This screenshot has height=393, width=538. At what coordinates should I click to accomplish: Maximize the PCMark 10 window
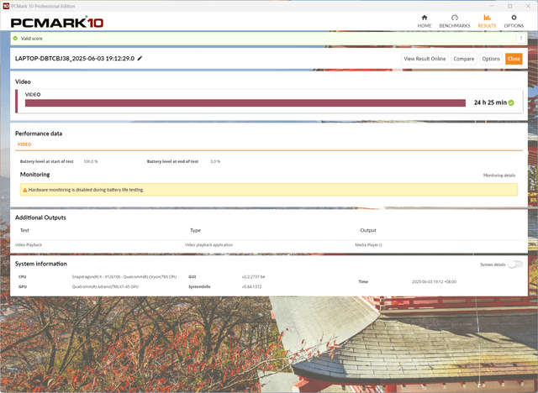click(510, 6)
